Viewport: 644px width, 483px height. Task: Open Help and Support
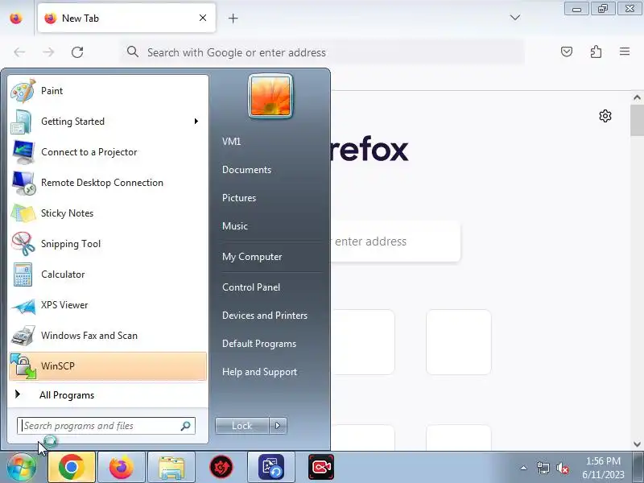click(x=259, y=372)
